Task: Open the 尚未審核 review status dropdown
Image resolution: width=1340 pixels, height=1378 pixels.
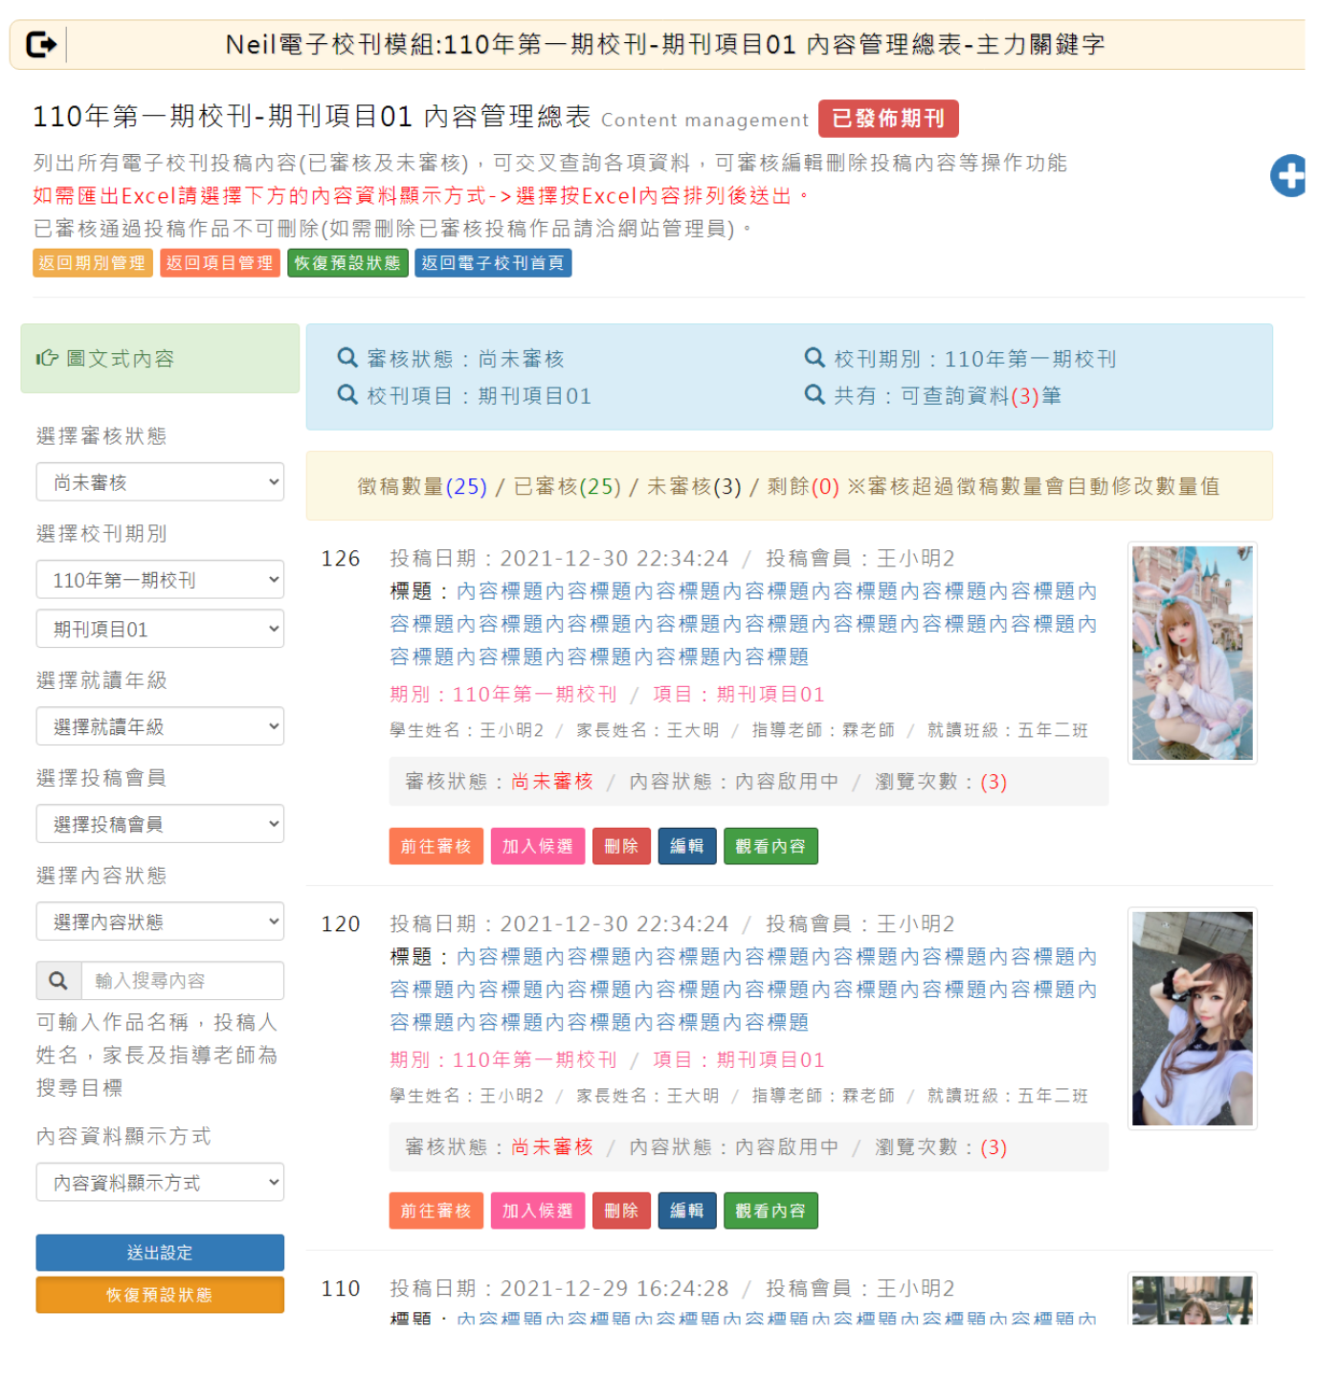Action: click(x=160, y=482)
